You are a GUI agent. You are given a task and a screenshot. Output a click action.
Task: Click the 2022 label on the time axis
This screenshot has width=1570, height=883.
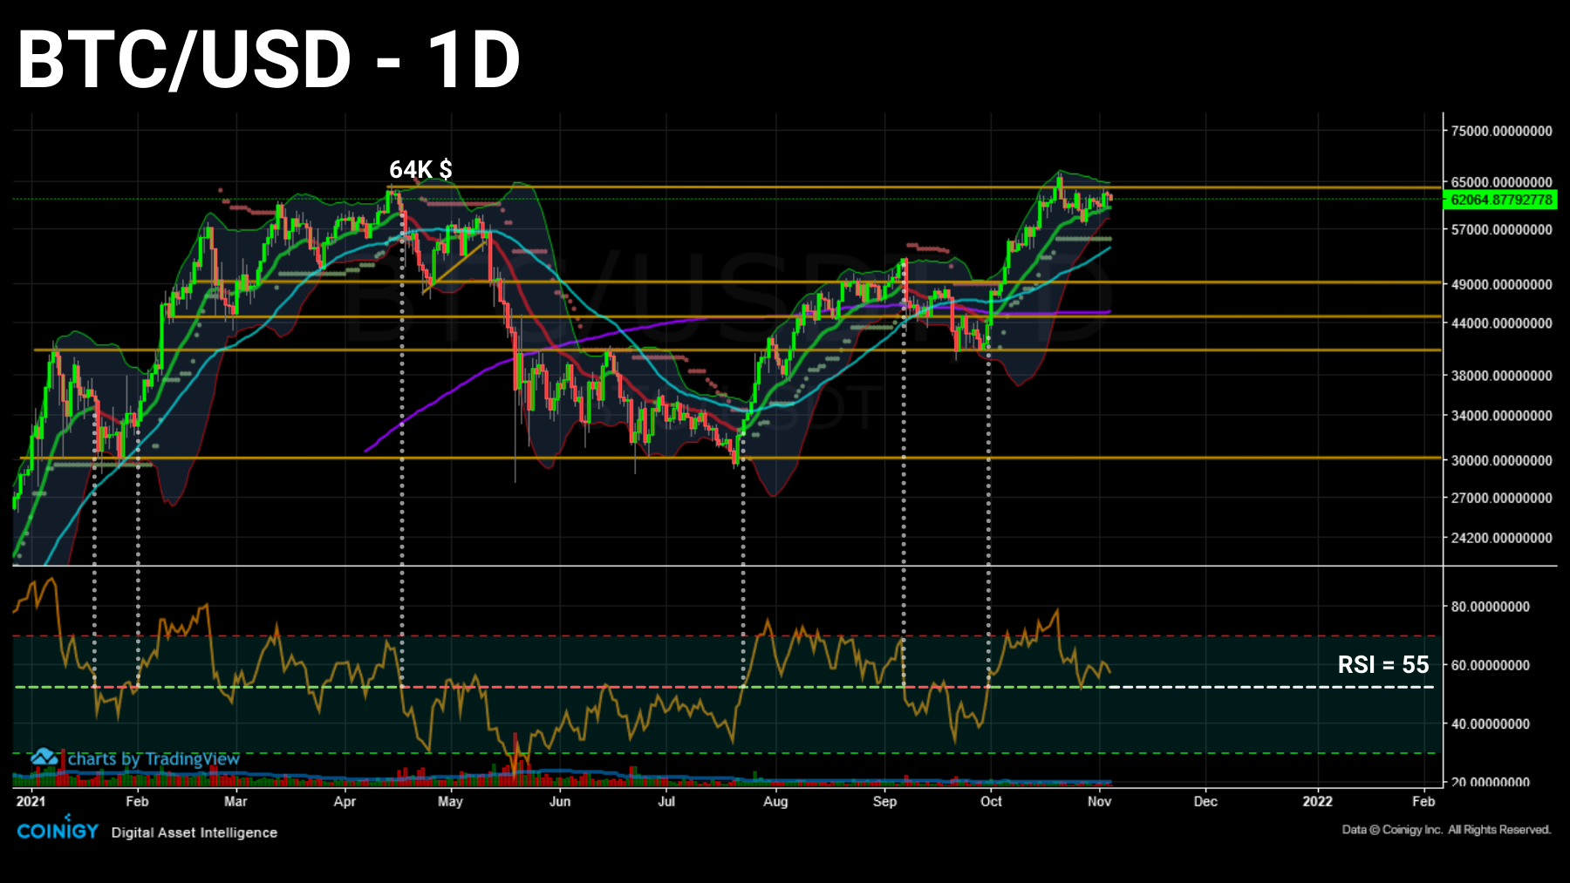pos(1317,800)
